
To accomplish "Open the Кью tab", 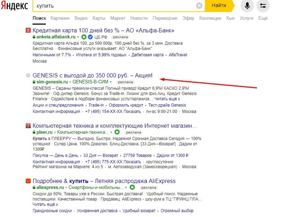I will point(230,18).
